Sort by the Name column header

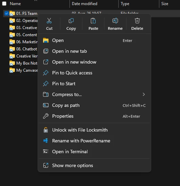[15, 4]
